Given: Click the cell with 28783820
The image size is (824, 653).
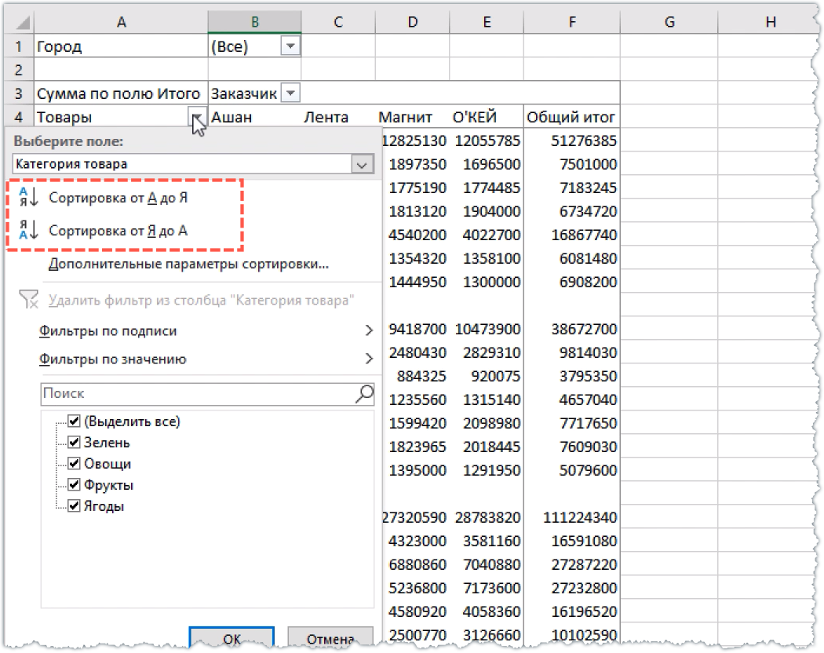Looking at the screenshot, I should coord(487,517).
